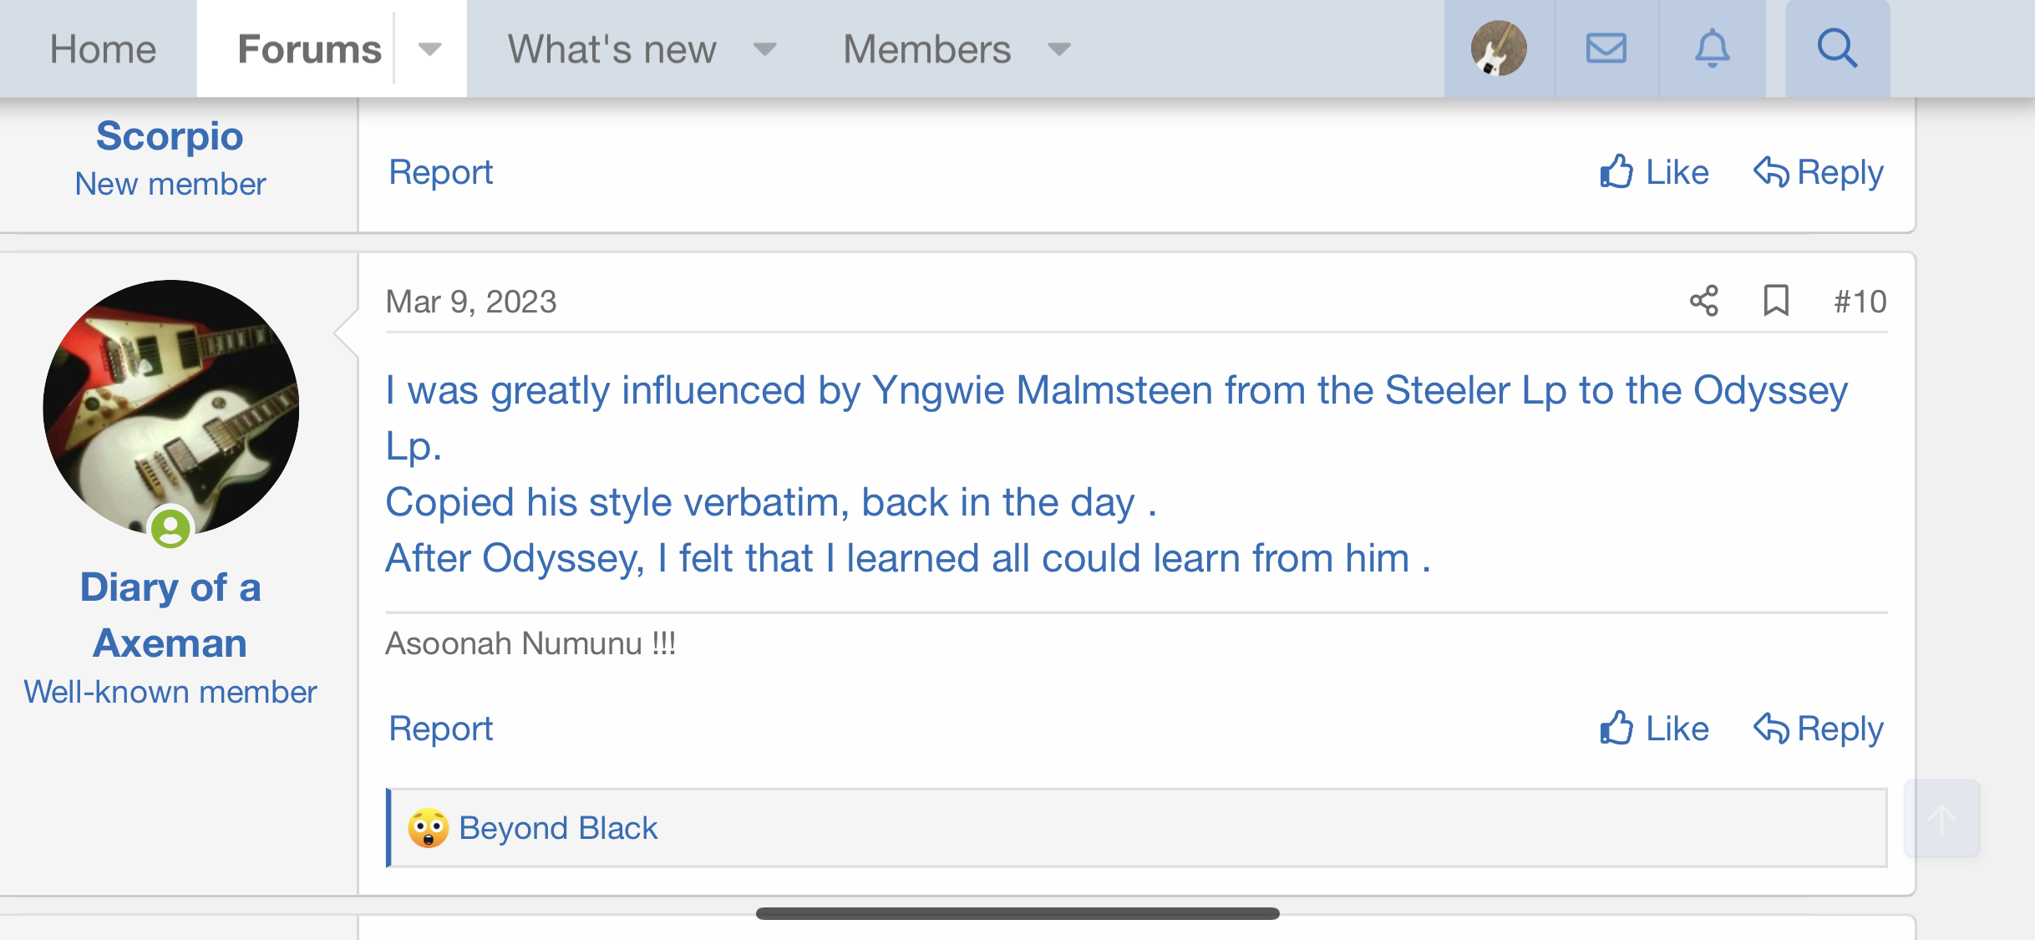Viewport: 2035px width, 940px height.
Task: Open the #10 post permalink
Action: coord(1860,301)
